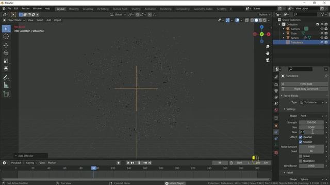Open the Tool properties tab icon
Image resolution: width=330 pixels, height=185 pixels.
[276, 77]
